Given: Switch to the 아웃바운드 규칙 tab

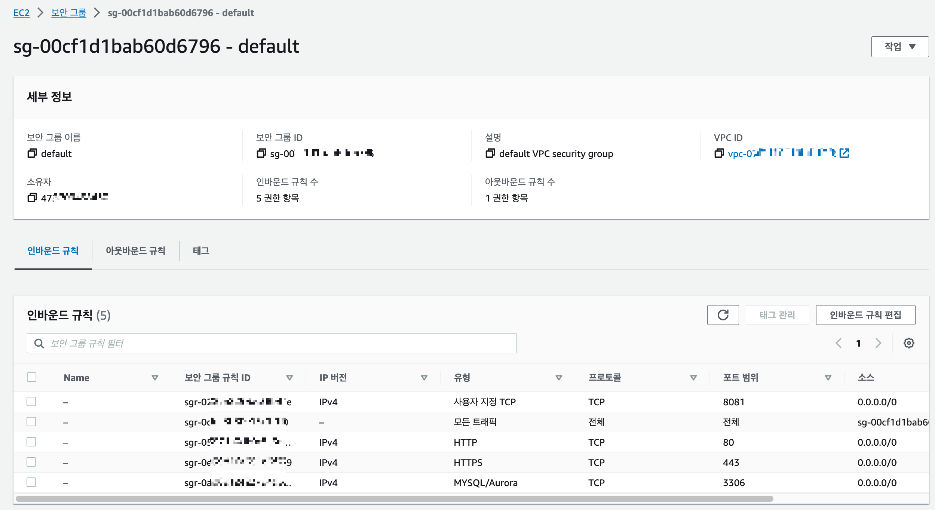Looking at the screenshot, I should 135,251.
